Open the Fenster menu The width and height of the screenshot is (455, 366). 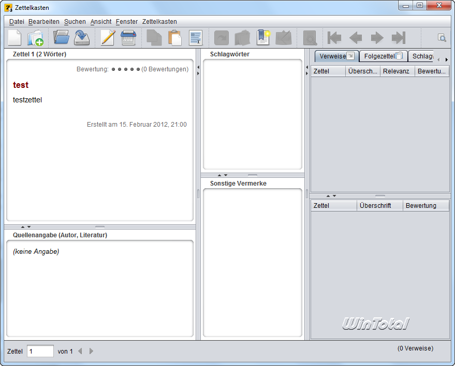tap(127, 22)
